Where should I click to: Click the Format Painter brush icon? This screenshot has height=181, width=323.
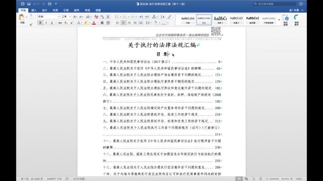point(31,24)
